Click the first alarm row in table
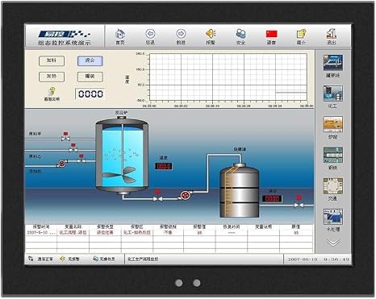Screen dimensions: 376x299 pyautogui.click(x=169, y=233)
